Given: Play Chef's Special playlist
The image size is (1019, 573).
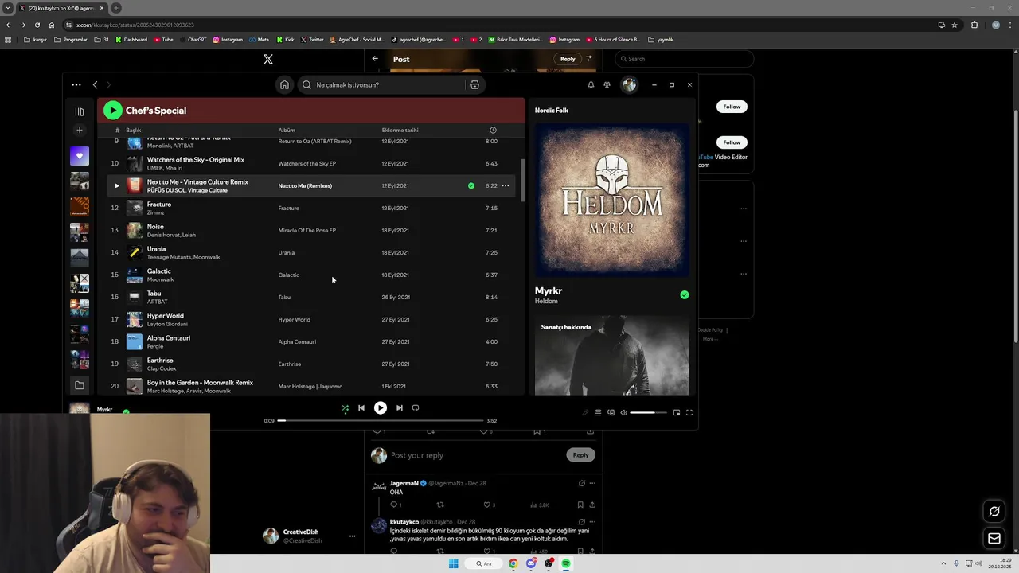Looking at the screenshot, I should 112,111.
